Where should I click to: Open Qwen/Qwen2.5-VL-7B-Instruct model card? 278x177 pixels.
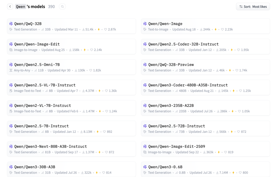[72, 87]
